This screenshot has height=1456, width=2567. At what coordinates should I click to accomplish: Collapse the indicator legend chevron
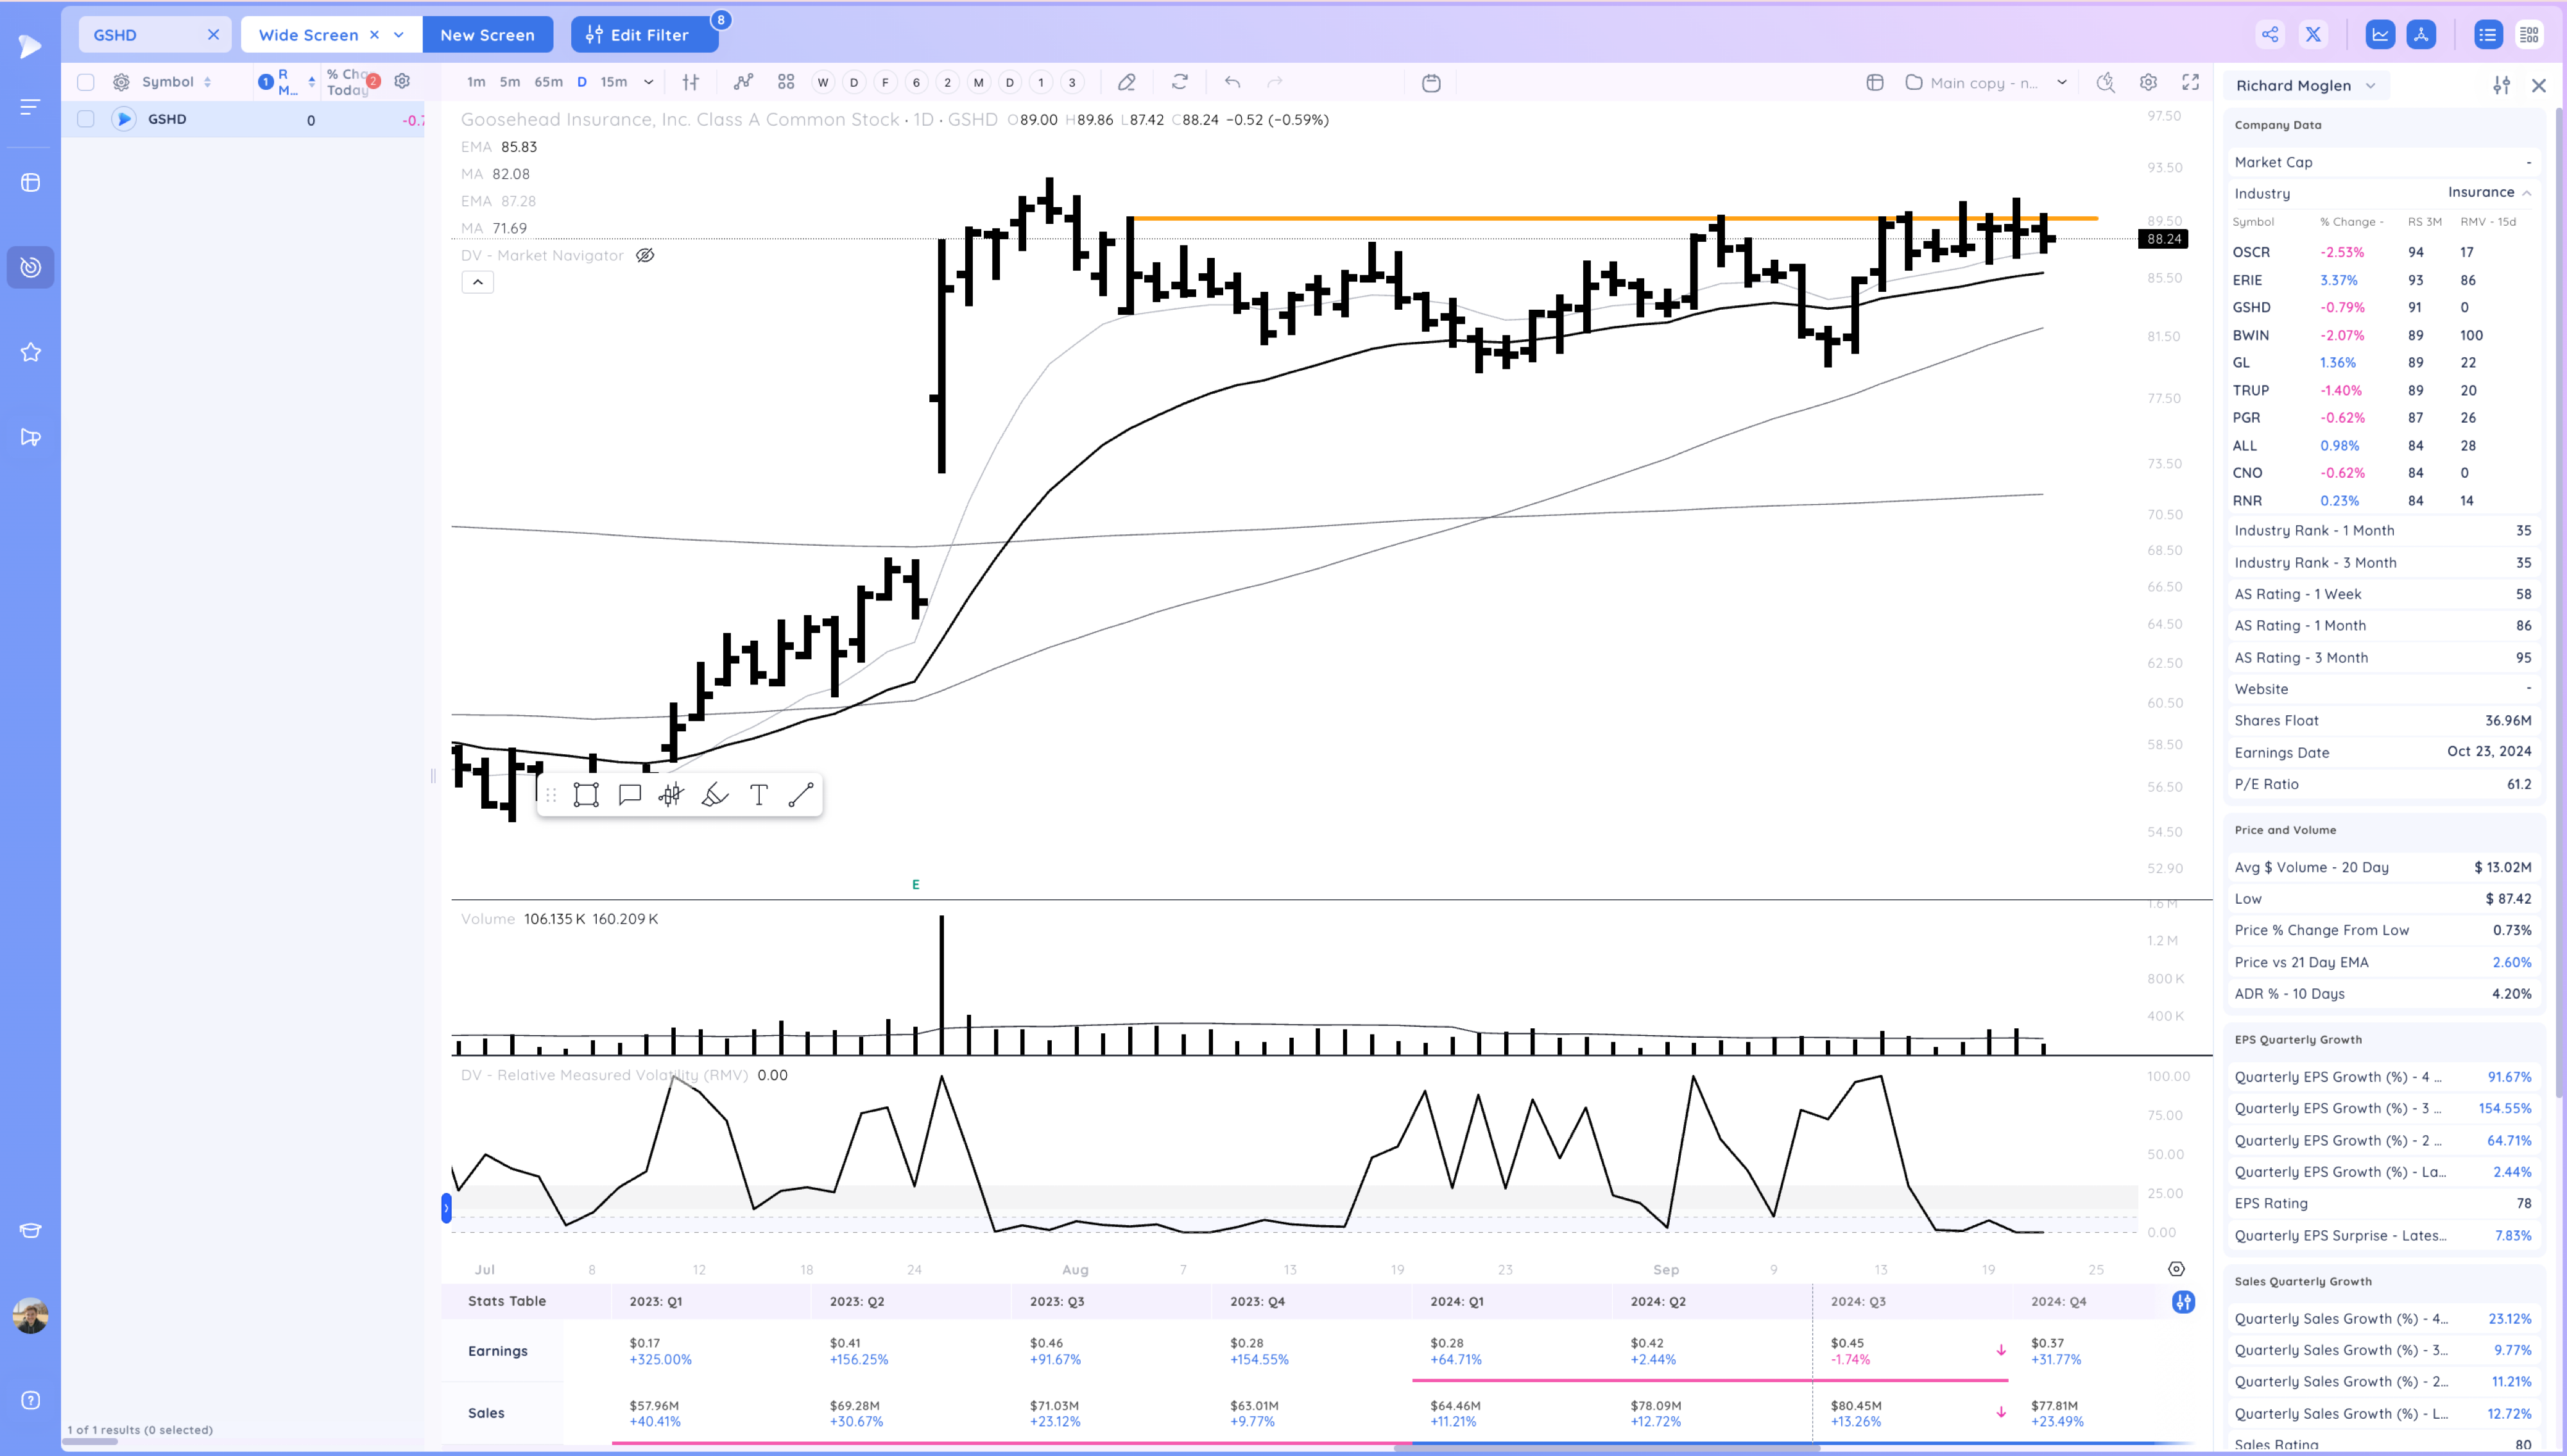(477, 282)
